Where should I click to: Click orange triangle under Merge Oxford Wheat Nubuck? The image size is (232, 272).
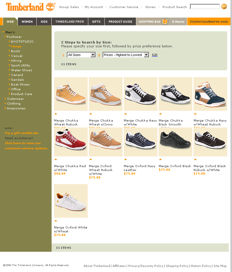[x=91, y=159]
